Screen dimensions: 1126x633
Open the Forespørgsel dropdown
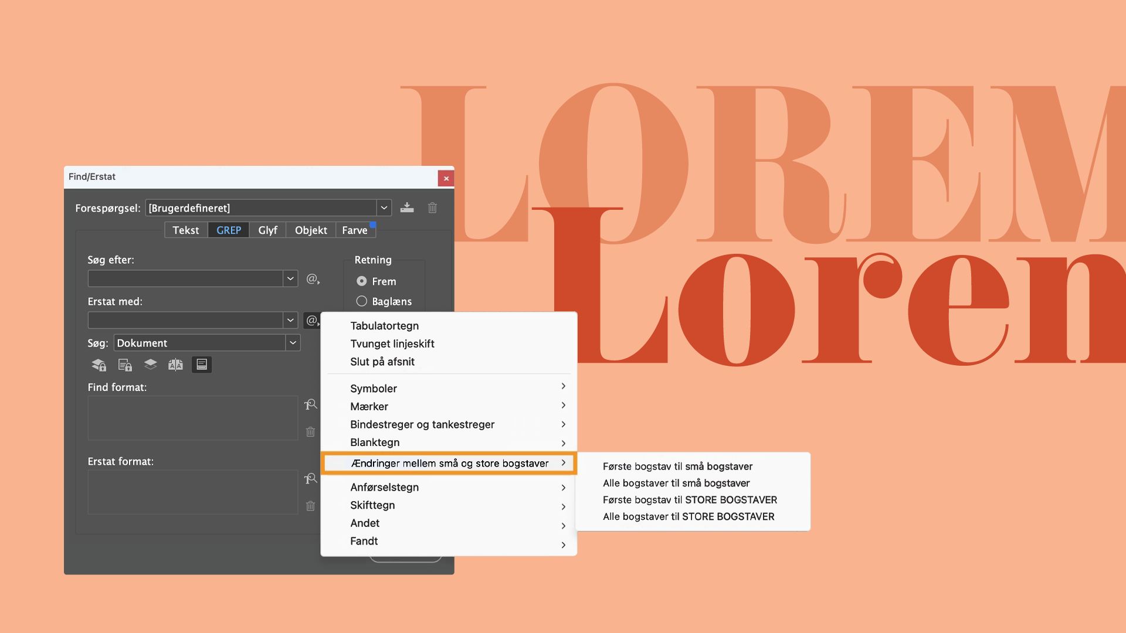[x=384, y=208]
